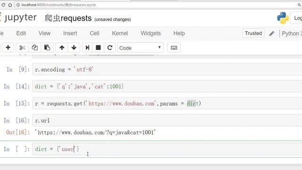The image size is (302, 170).
Task: Open the Widgets menu
Action: (x=151, y=34)
